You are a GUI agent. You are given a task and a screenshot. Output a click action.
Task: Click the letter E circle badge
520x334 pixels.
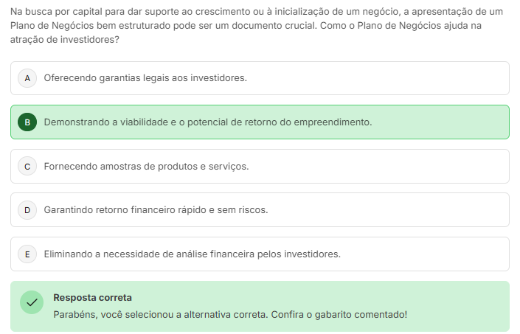(x=27, y=254)
